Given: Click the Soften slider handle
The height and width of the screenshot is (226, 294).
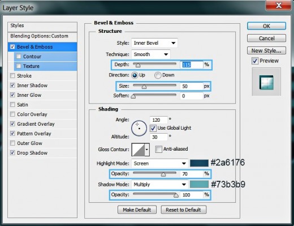Looking at the screenshot, I should tap(133, 96).
